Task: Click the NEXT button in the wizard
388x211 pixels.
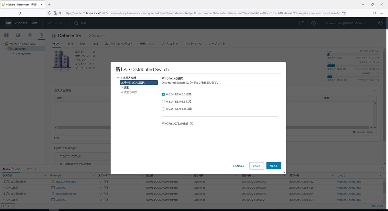Action: coord(274,166)
